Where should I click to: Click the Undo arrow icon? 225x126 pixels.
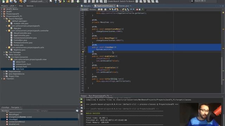point(21,1)
